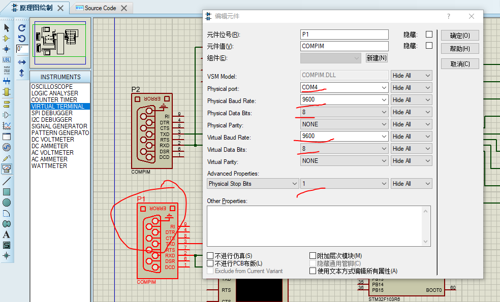Select the Graph Mode tool
The height and width of the screenshot is (302, 500).
click(x=7, y=125)
